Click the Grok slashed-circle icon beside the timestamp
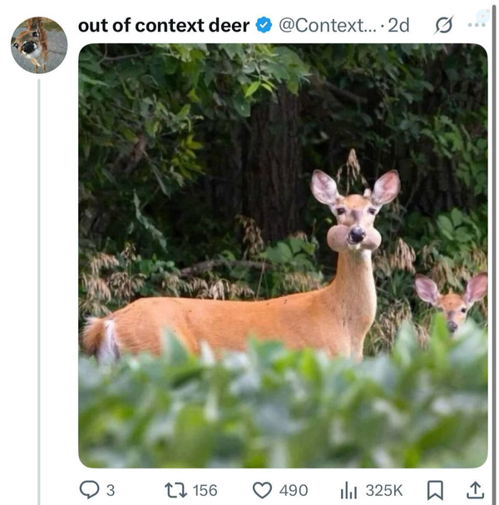 point(444,26)
